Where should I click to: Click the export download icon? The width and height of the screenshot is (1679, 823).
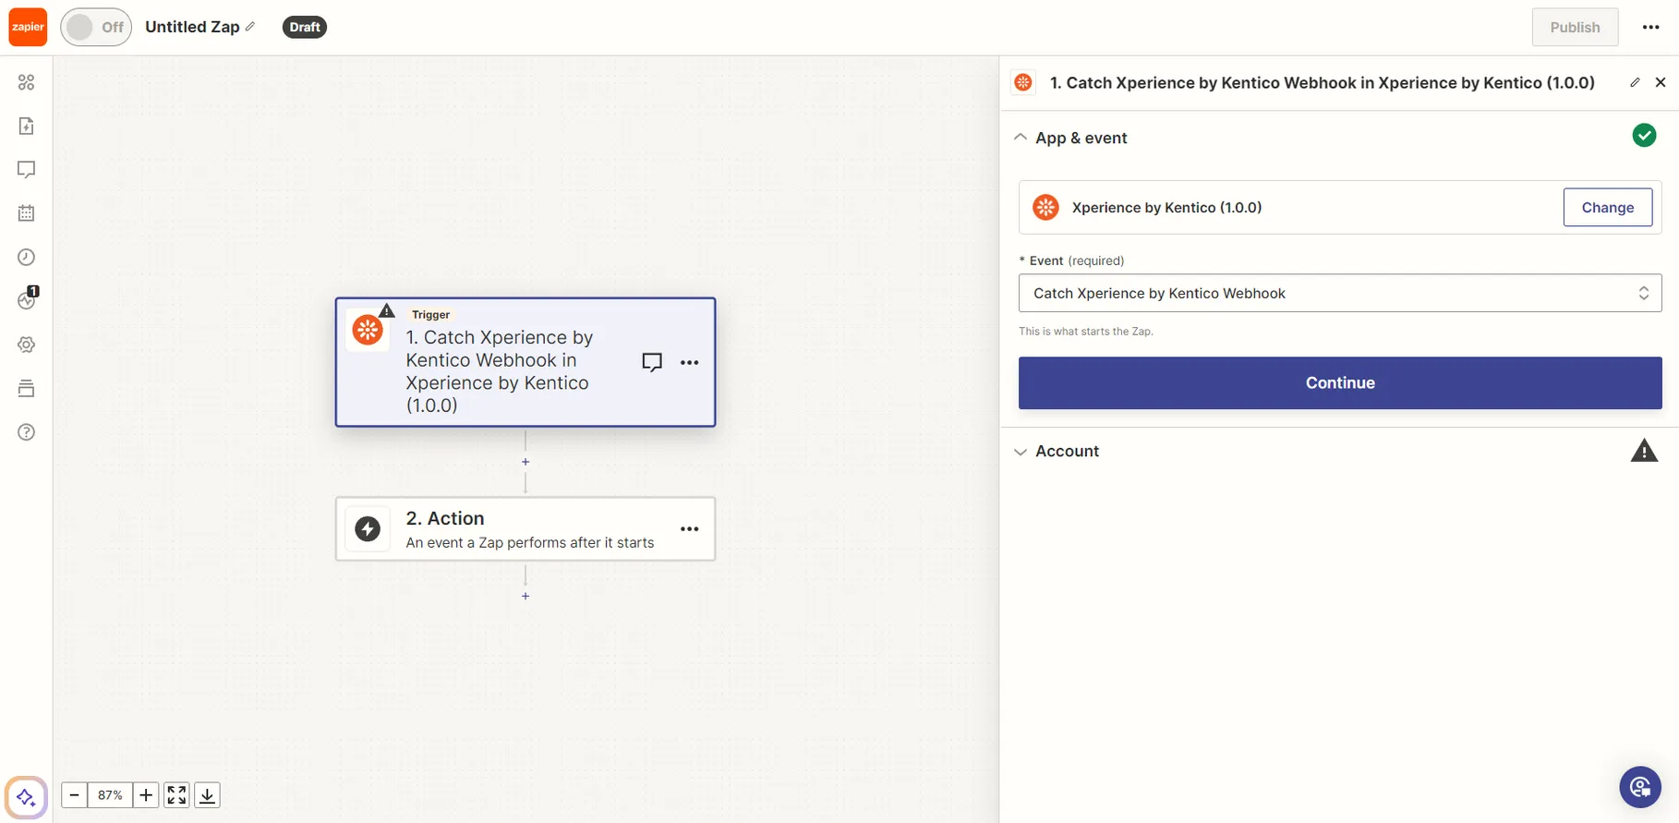[208, 795]
